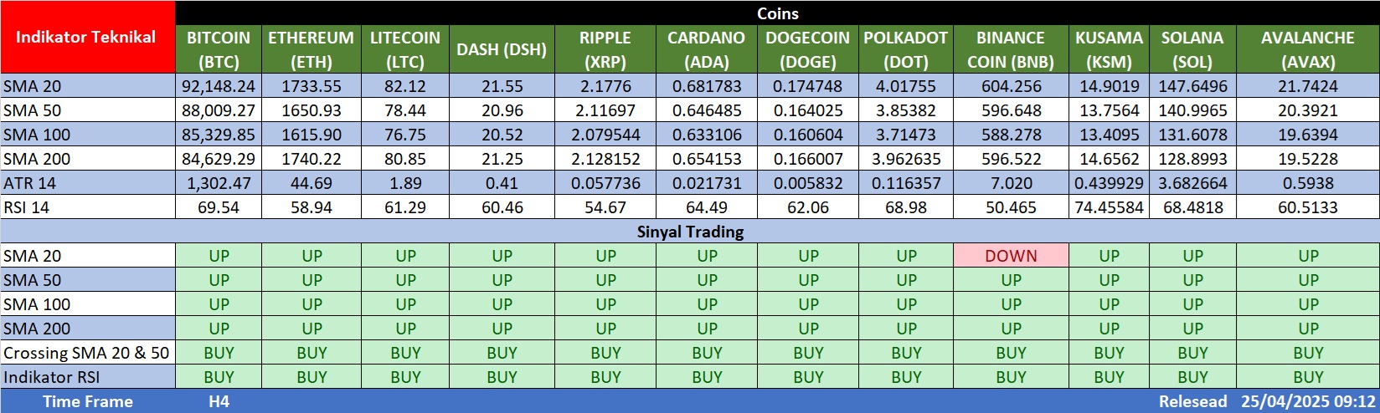Select Ripple's SMA 100 value 2.079544
This screenshot has height=413, width=1380.
coord(605,135)
